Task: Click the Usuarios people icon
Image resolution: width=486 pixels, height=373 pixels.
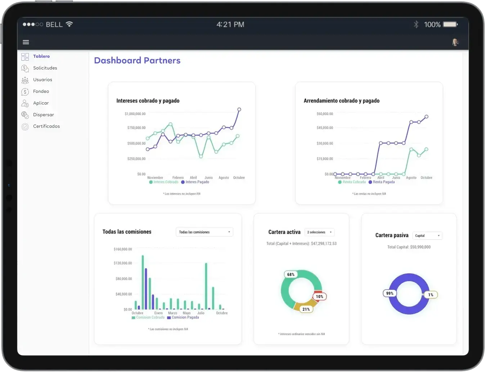Action: (x=25, y=80)
